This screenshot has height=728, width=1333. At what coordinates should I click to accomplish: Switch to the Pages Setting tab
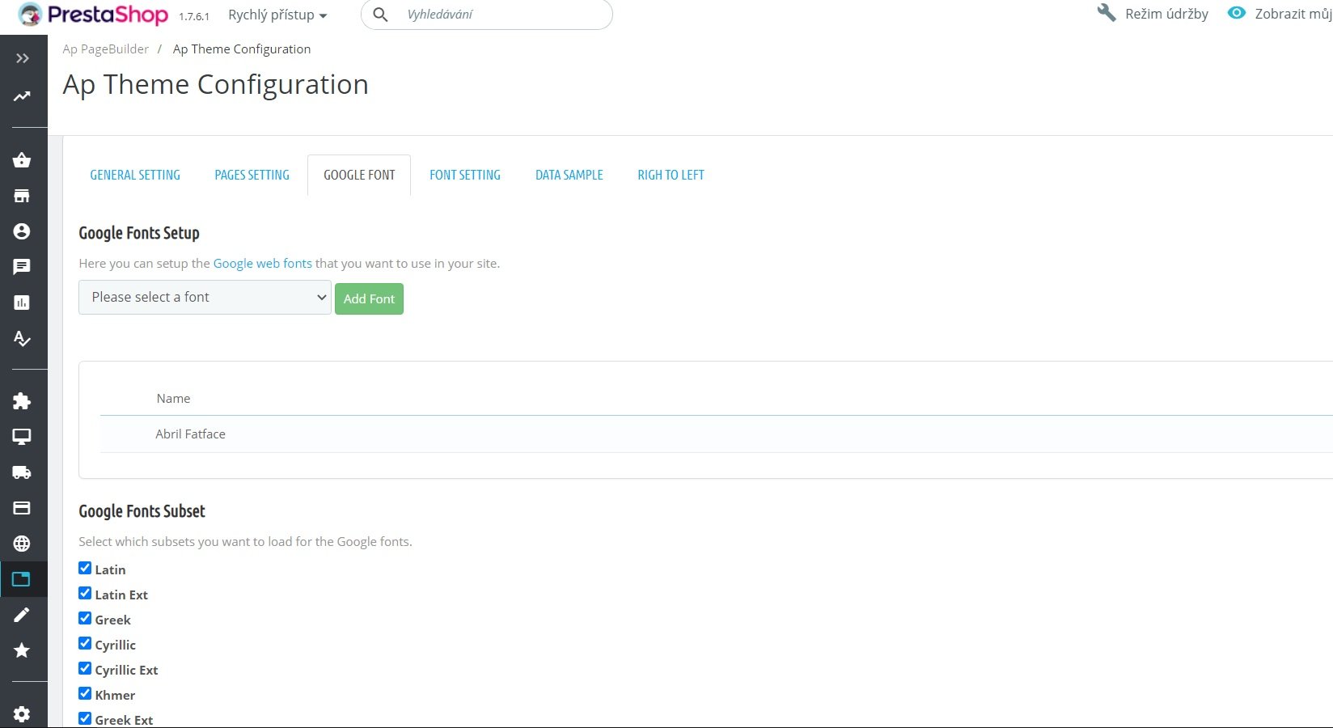click(252, 175)
